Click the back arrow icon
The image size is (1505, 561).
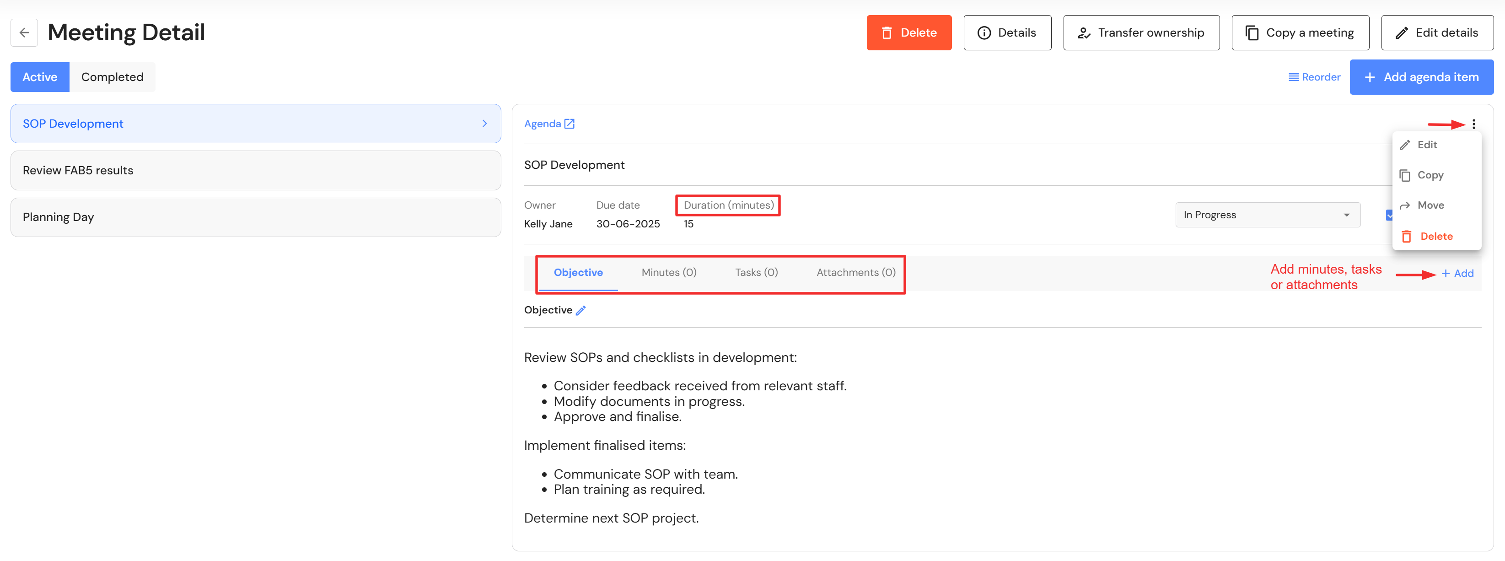point(24,33)
